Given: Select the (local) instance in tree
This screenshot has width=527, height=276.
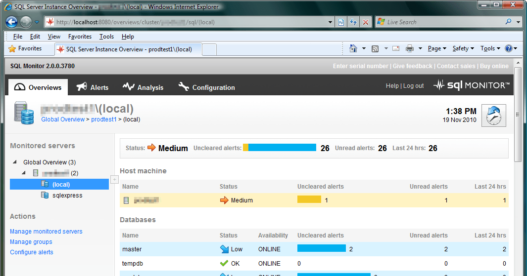Looking at the screenshot, I should point(59,184).
